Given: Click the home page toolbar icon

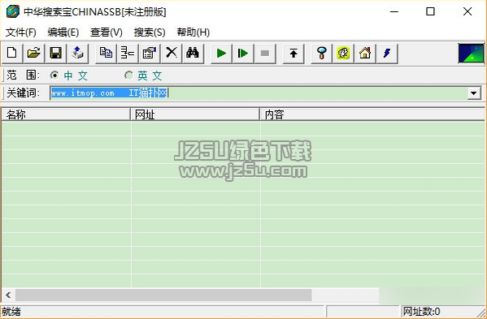Looking at the screenshot, I should (x=365, y=54).
